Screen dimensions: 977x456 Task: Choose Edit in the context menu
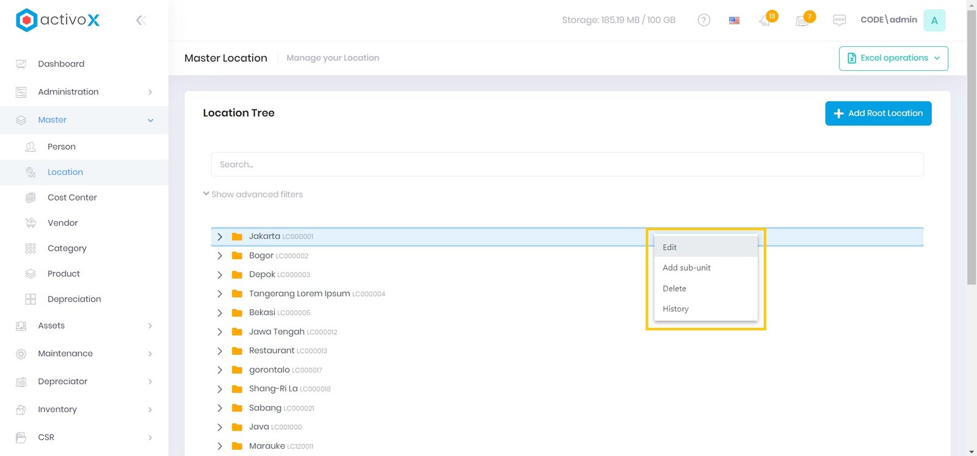coord(670,248)
